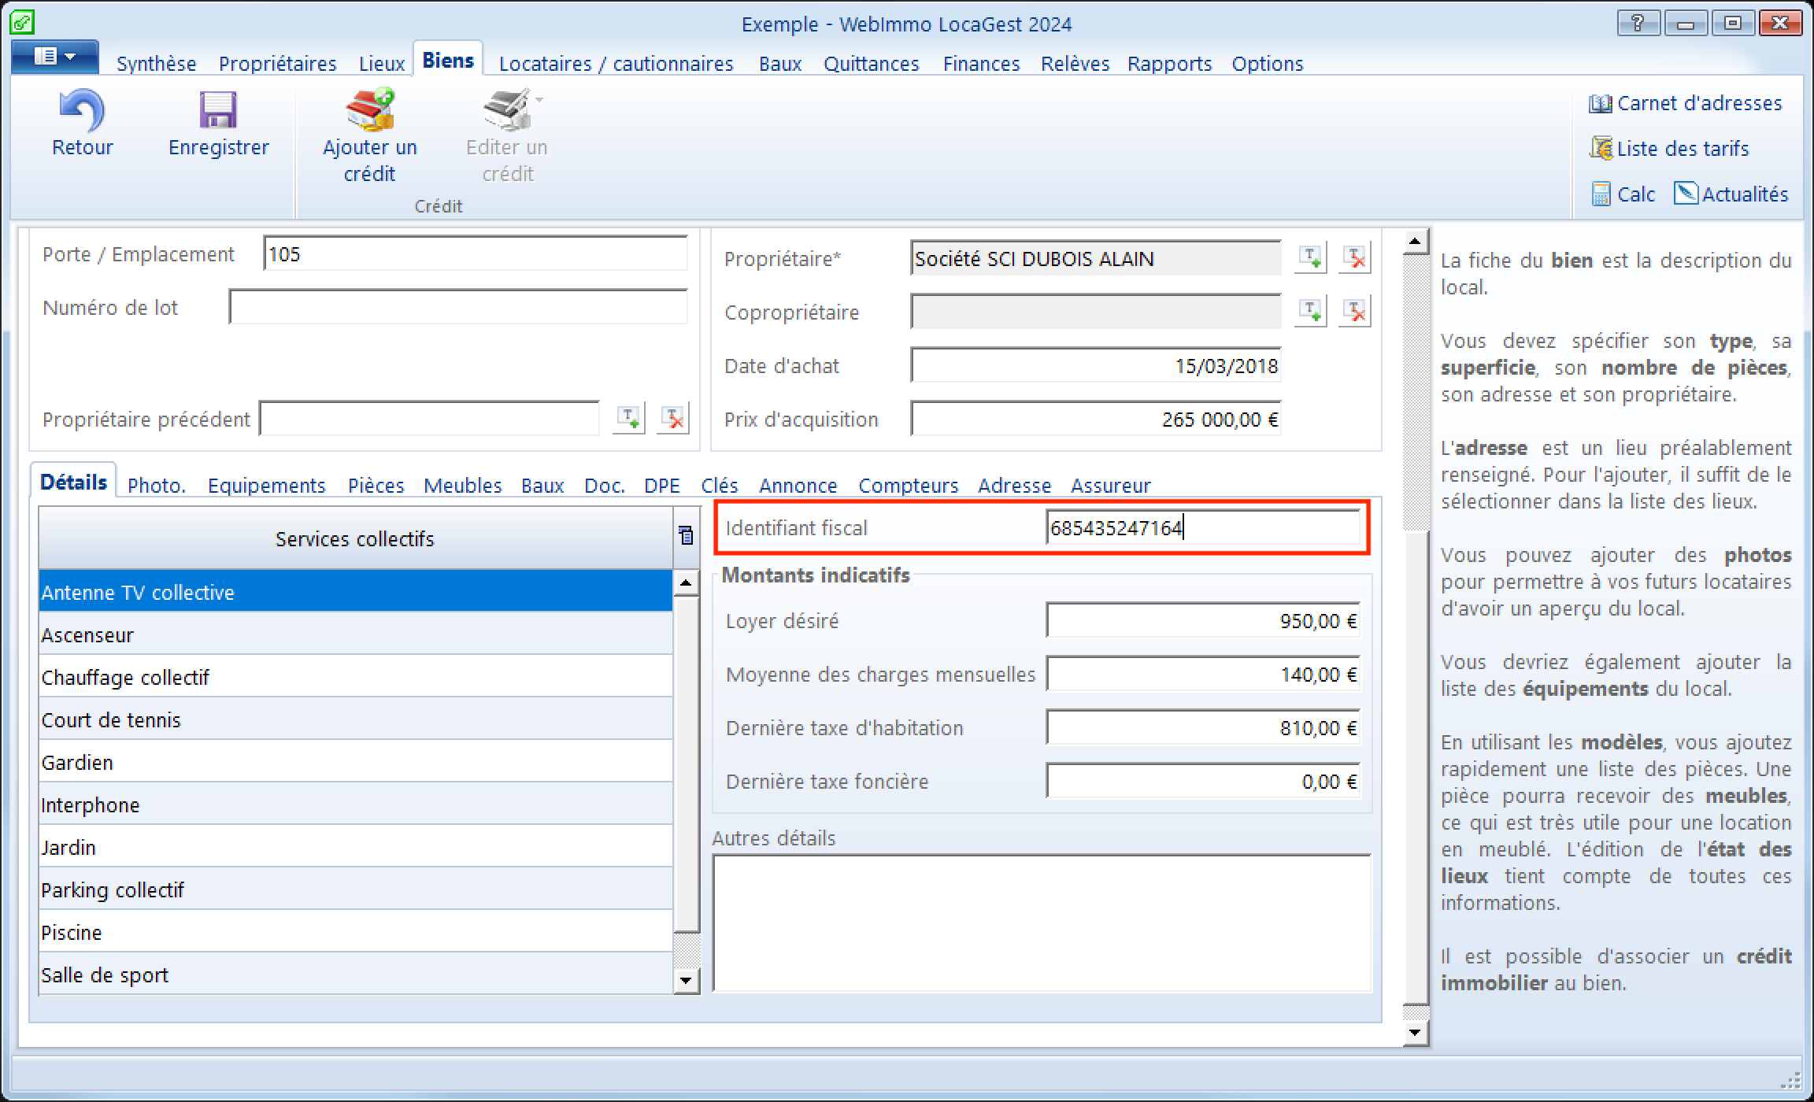The width and height of the screenshot is (1814, 1102).
Task: Open the DPE sub-tab
Action: tap(661, 485)
